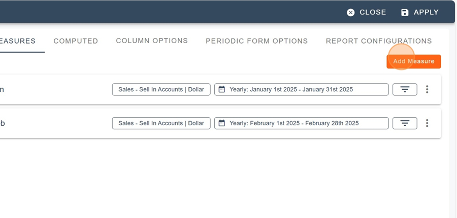Image resolution: width=457 pixels, height=218 pixels.
Task: Open three-dot menu for January measure
Action: pos(427,89)
